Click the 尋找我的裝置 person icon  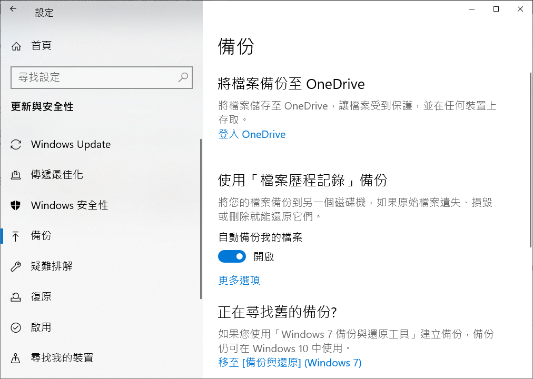pos(16,358)
